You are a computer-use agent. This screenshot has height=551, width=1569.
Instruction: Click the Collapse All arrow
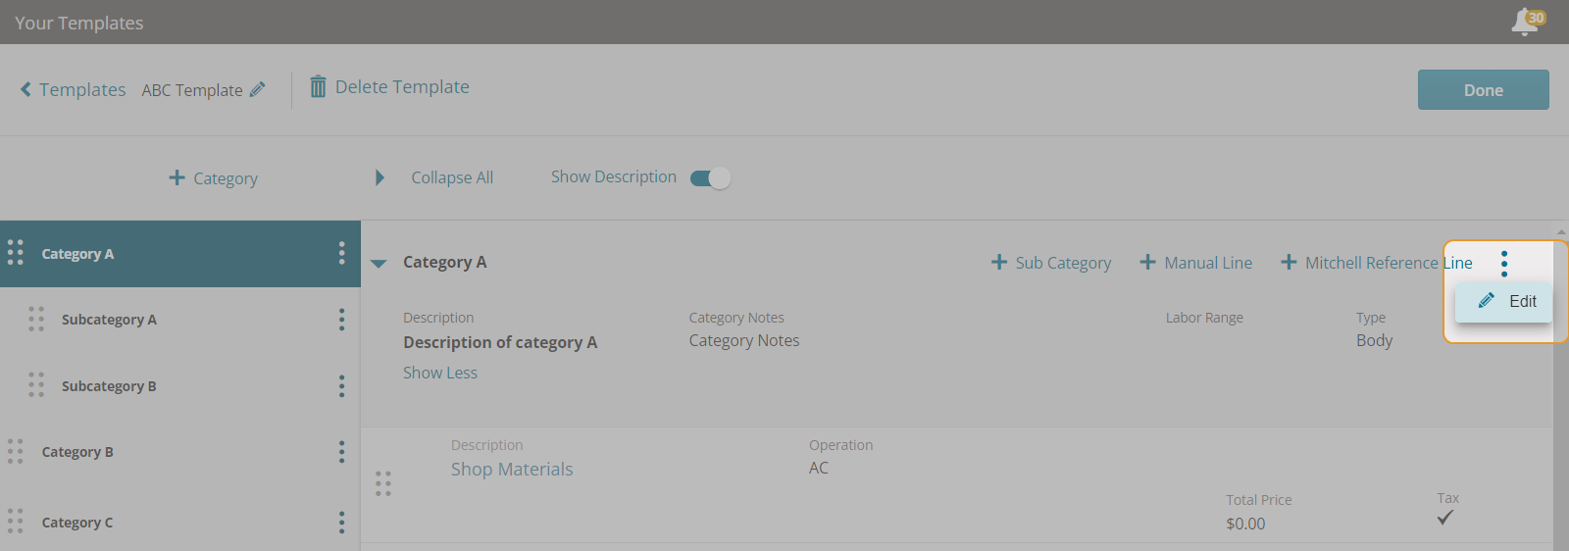(380, 177)
